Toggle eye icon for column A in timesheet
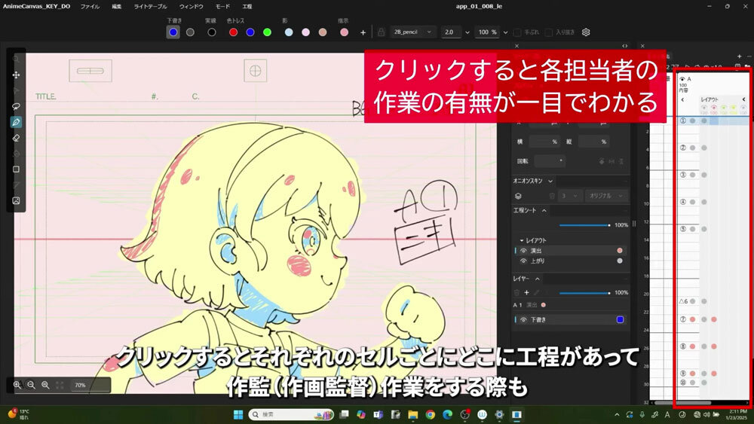The height and width of the screenshot is (424, 754). [682, 79]
